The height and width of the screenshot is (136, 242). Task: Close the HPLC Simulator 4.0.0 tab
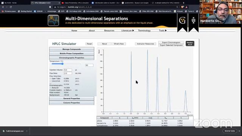59,3
